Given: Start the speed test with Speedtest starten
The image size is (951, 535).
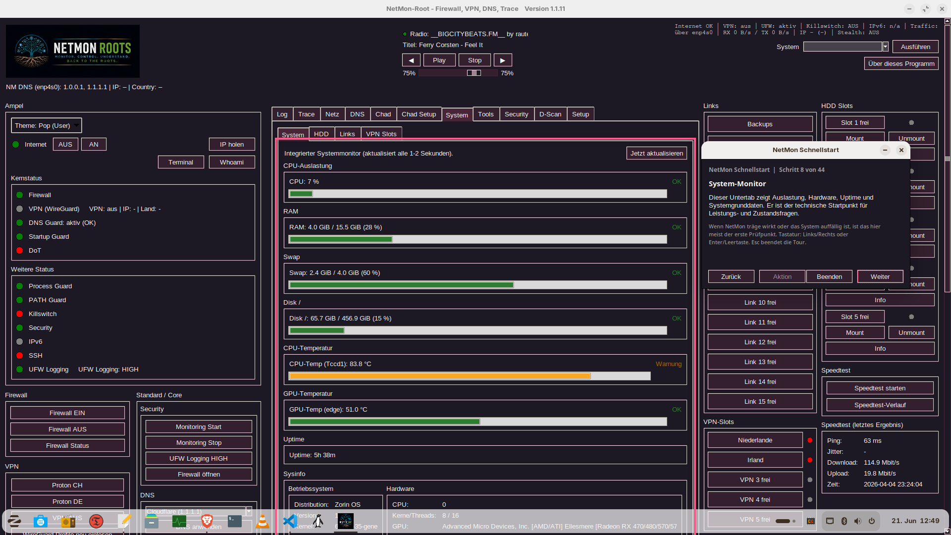Looking at the screenshot, I should click(x=880, y=388).
